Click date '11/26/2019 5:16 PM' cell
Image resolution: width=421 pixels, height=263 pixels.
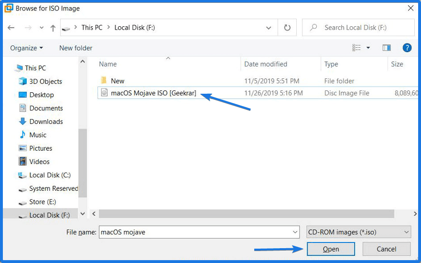point(274,93)
